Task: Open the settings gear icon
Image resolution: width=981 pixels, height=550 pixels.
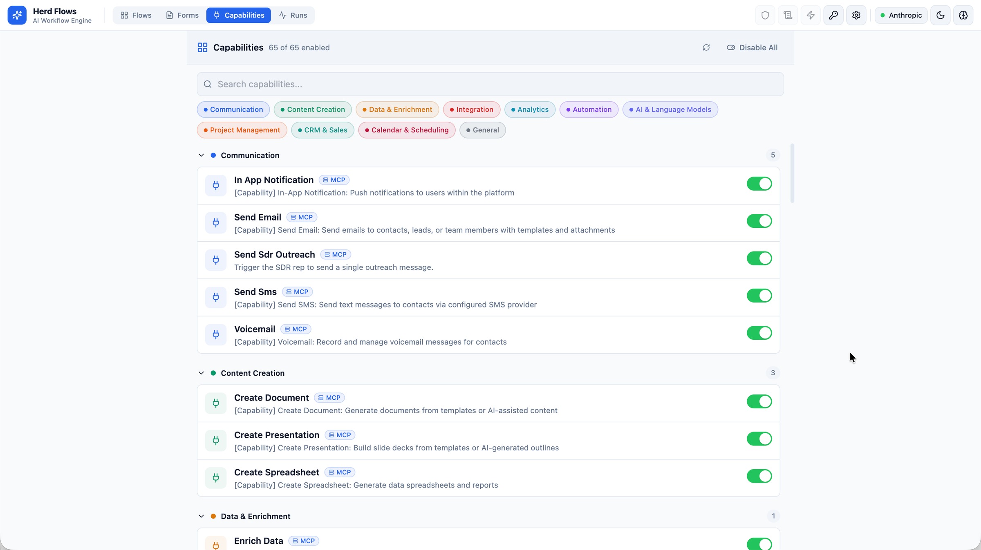Action: pyautogui.click(x=856, y=15)
